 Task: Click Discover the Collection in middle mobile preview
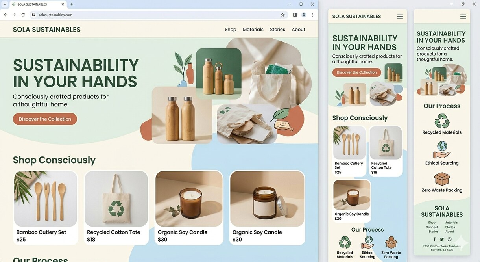tap(357, 72)
